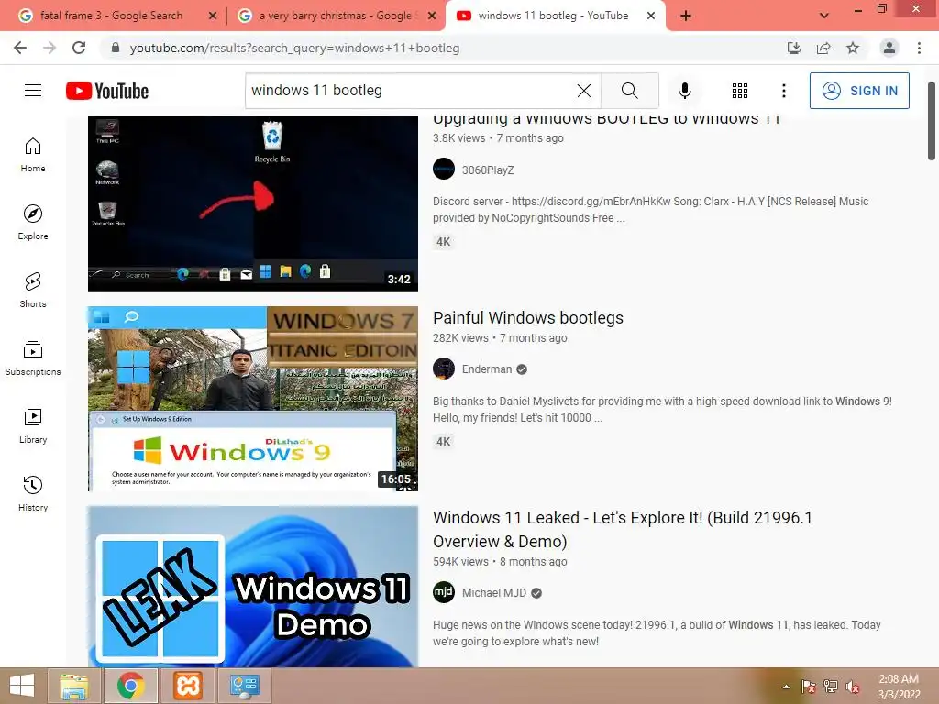
Task: Click the muted volume tray icon
Action: [853, 687]
